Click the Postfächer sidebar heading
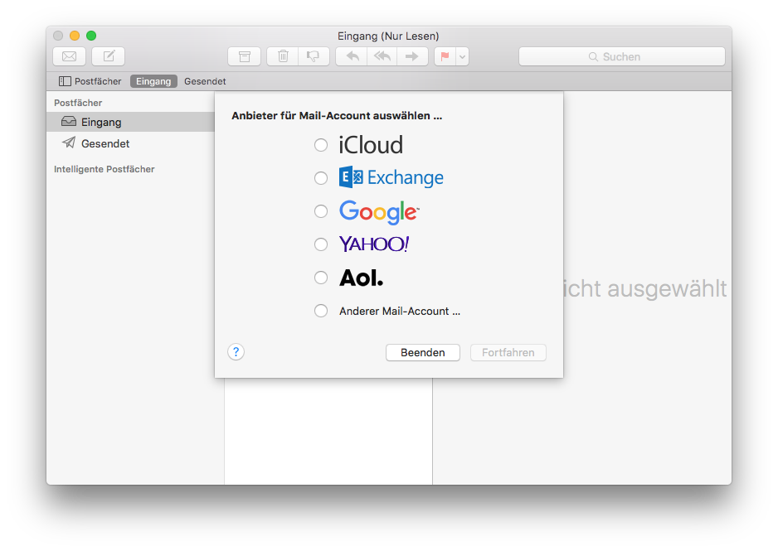Screen dimensions: 778x551 pos(78,103)
